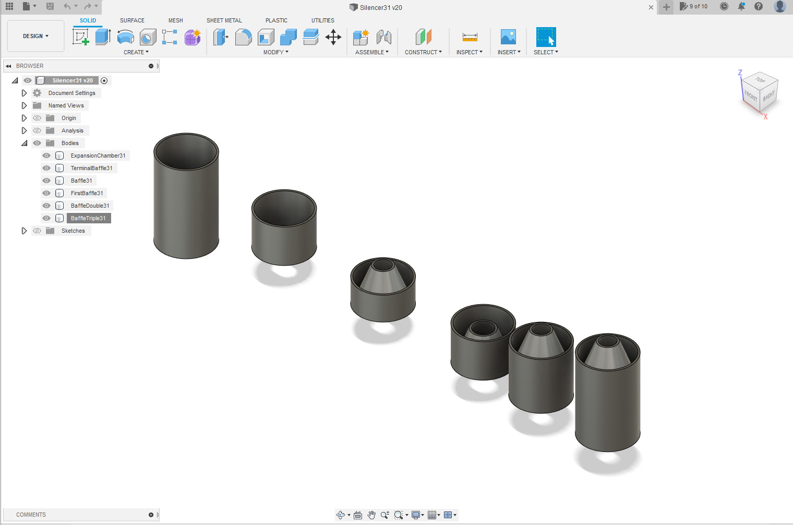The image size is (793, 525).
Task: Click the ViewCube TOP face
Action: 761,80
